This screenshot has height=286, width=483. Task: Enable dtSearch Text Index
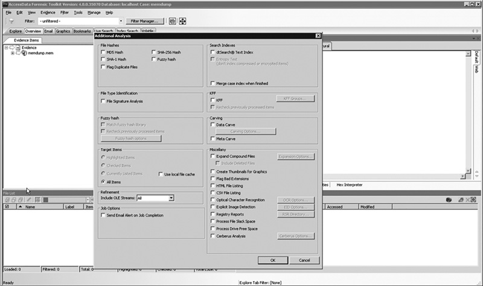213,52
